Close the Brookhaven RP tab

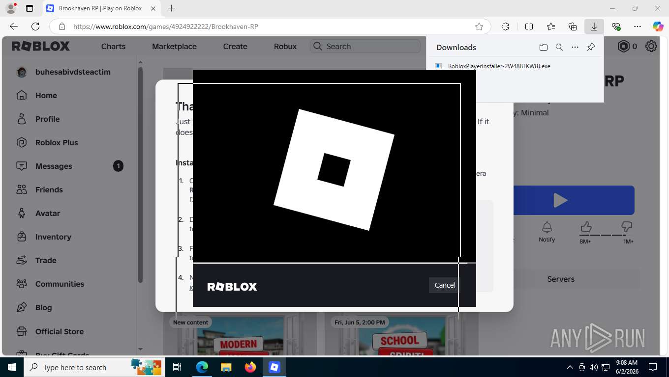tap(153, 8)
